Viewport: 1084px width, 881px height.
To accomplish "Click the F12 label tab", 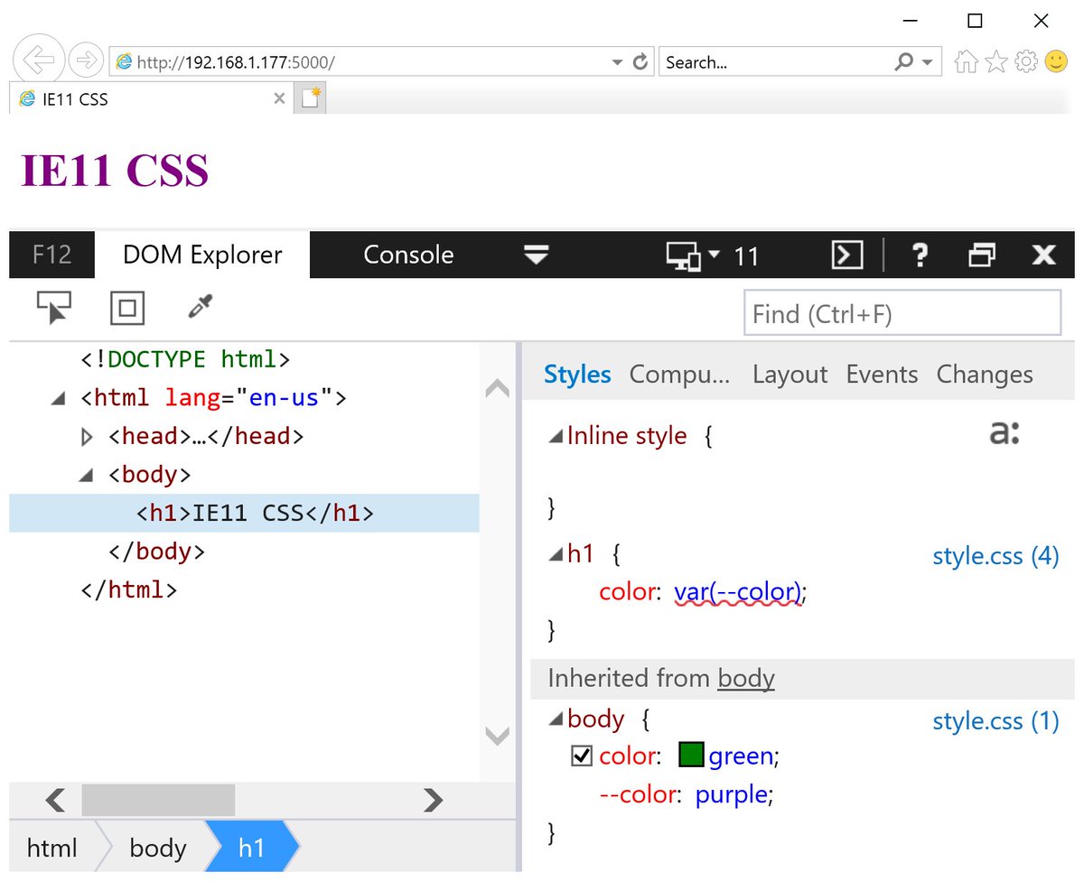I will pos(51,255).
